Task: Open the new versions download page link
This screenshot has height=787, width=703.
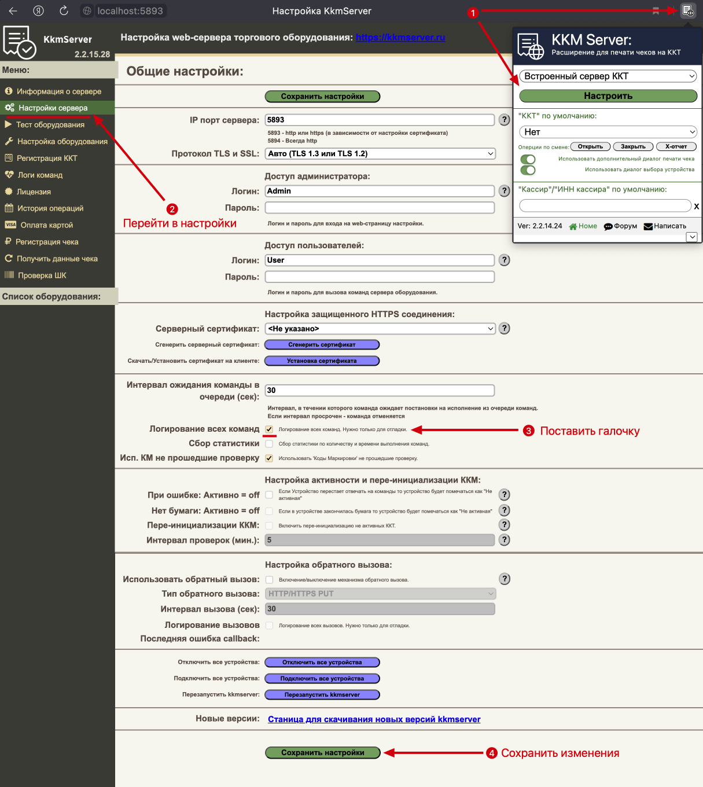Action: pyautogui.click(x=374, y=719)
